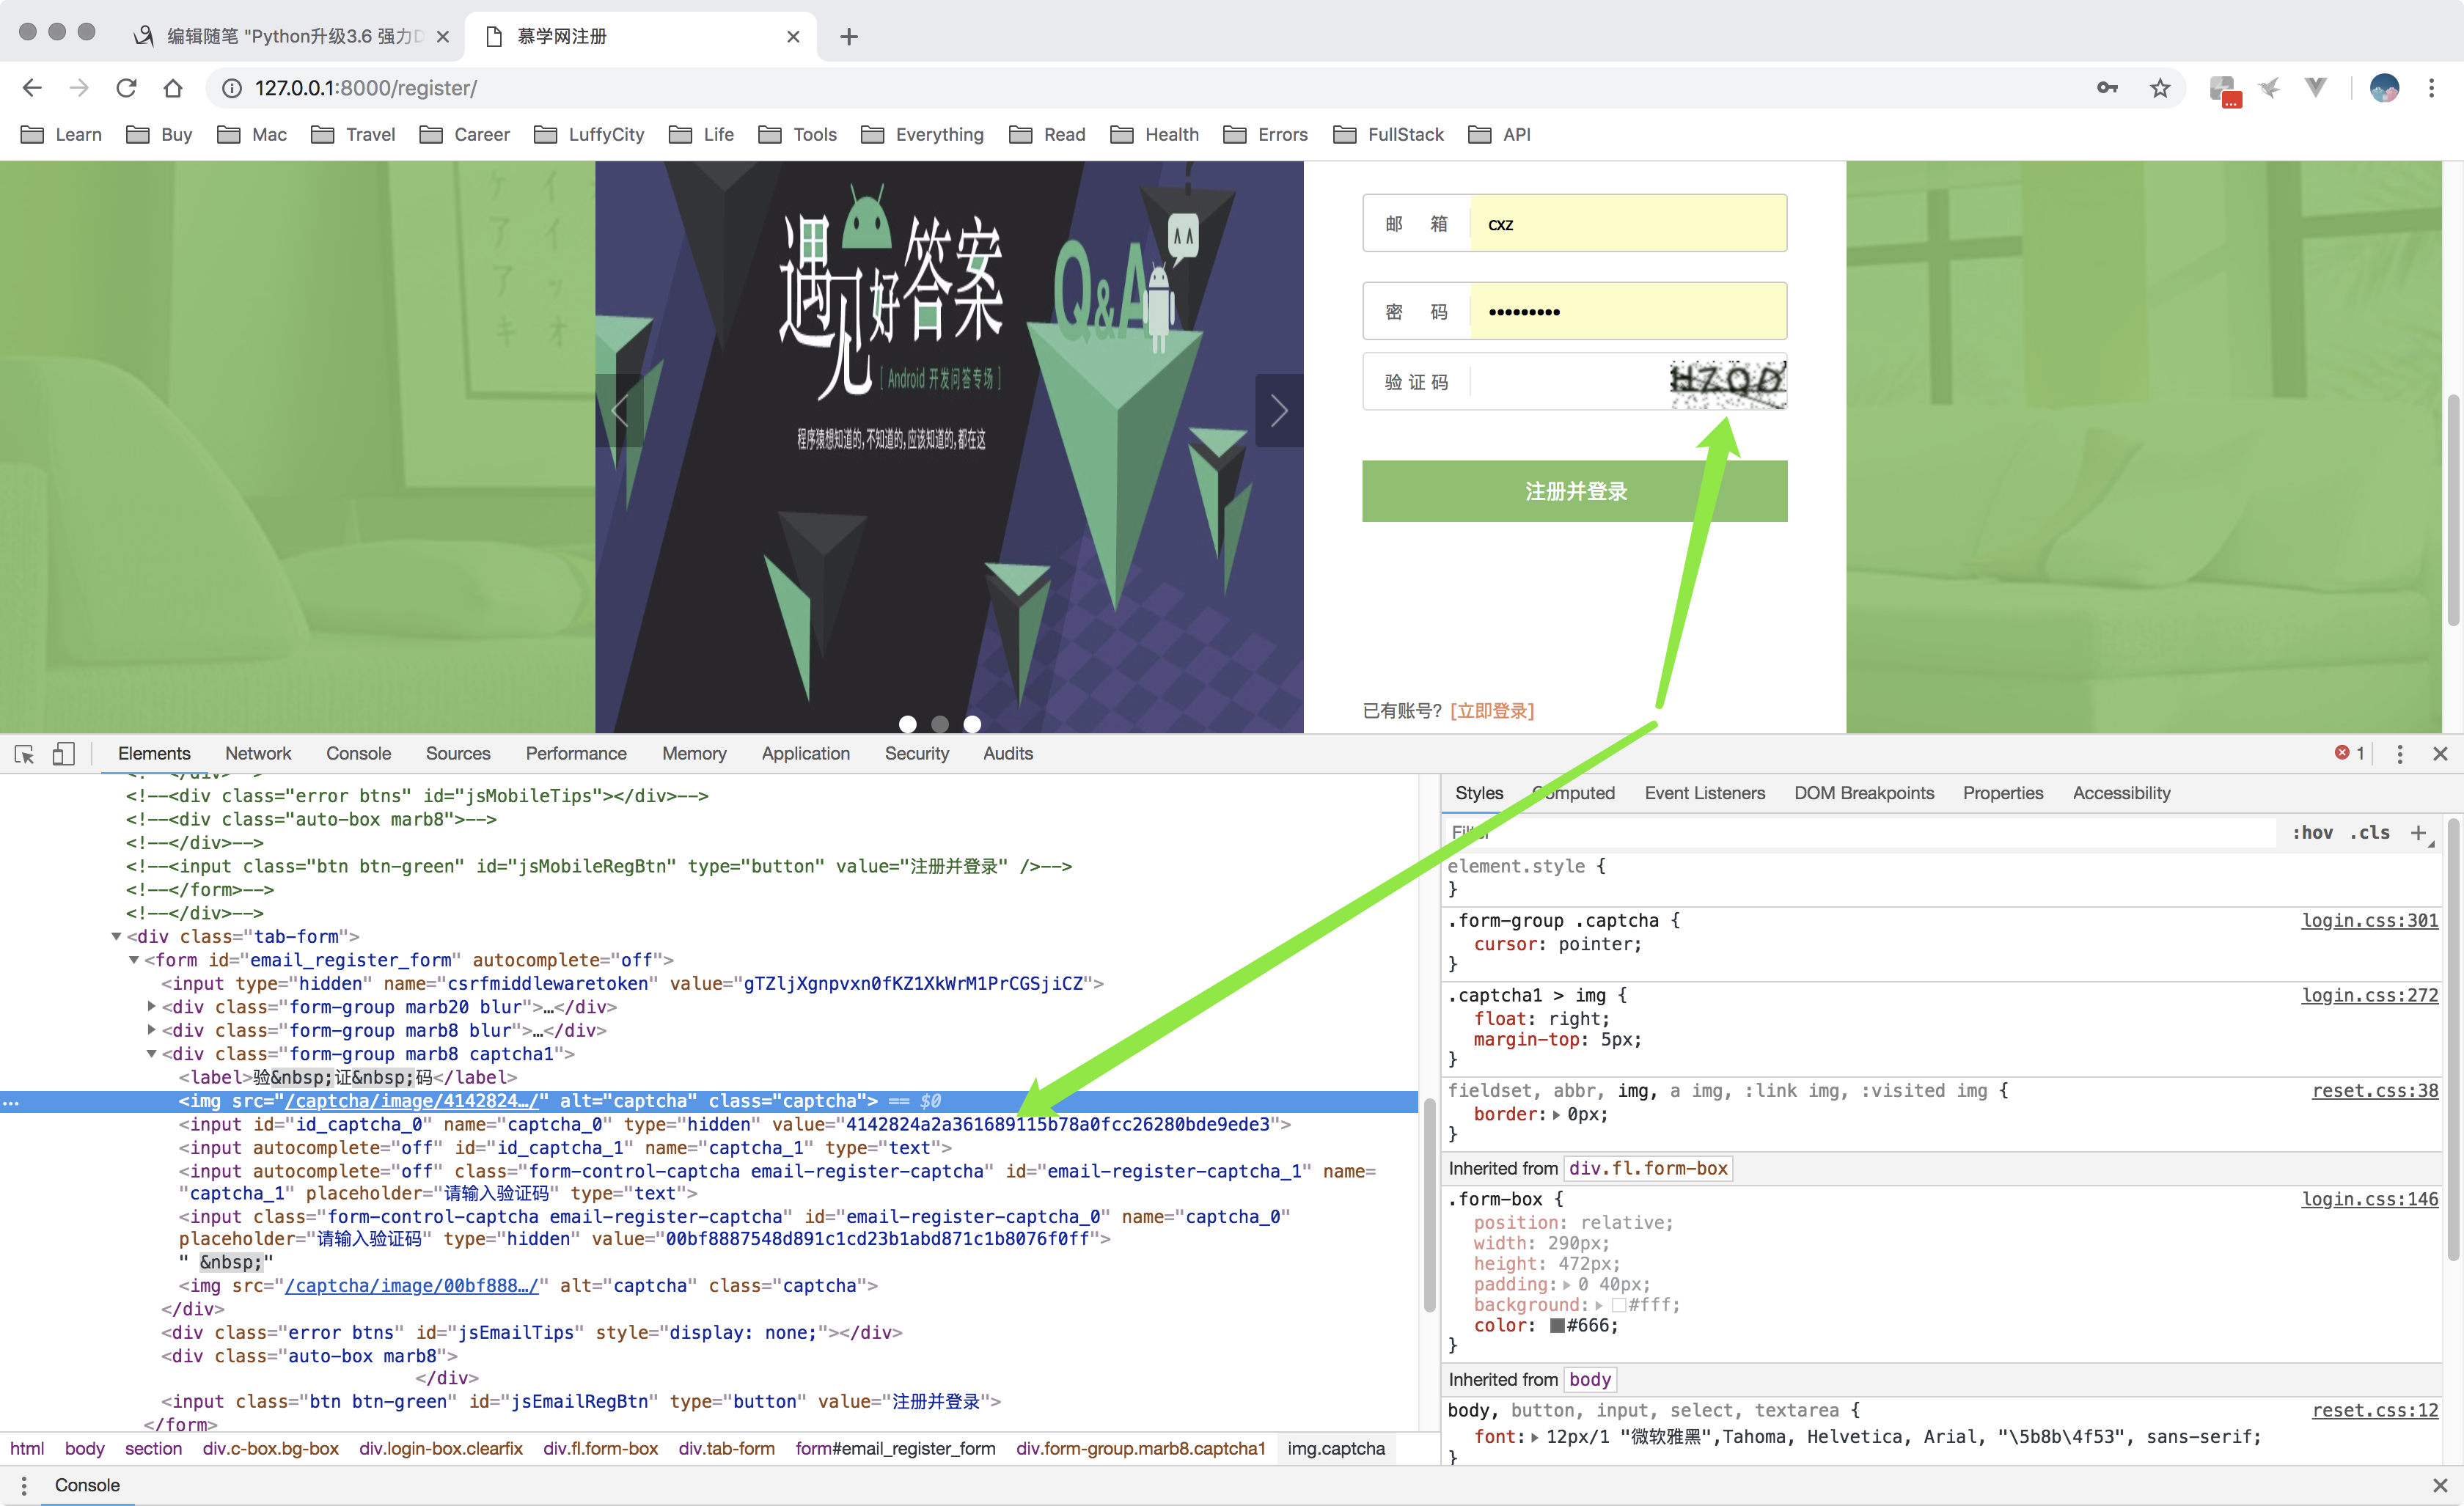Expand form-group marb20 blur div
The height and width of the screenshot is (1506, 2464).
pos(151,1007)
